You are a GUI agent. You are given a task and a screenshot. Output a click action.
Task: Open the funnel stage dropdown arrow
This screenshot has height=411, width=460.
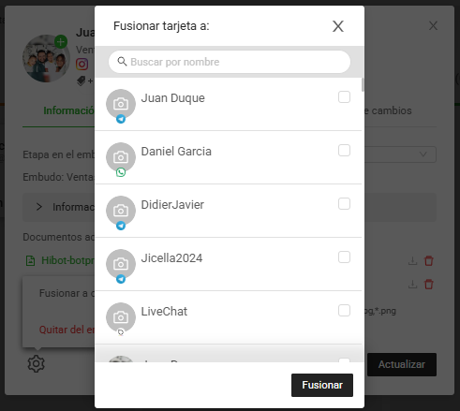(x=423, y=154)
